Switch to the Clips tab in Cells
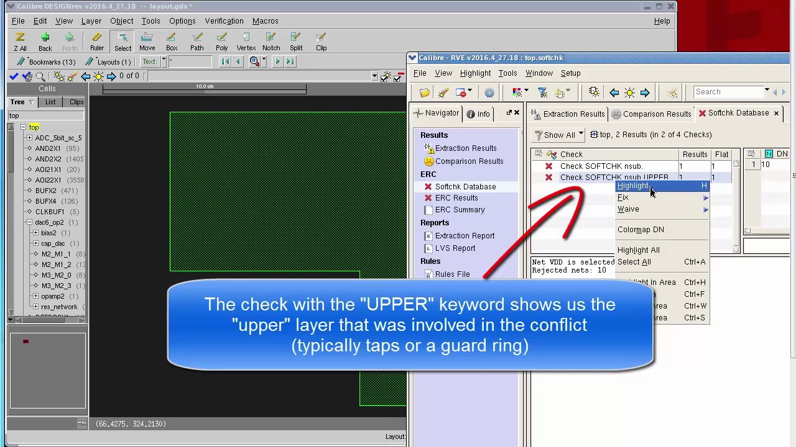This screenshot has width=796, height=447. 76,102
